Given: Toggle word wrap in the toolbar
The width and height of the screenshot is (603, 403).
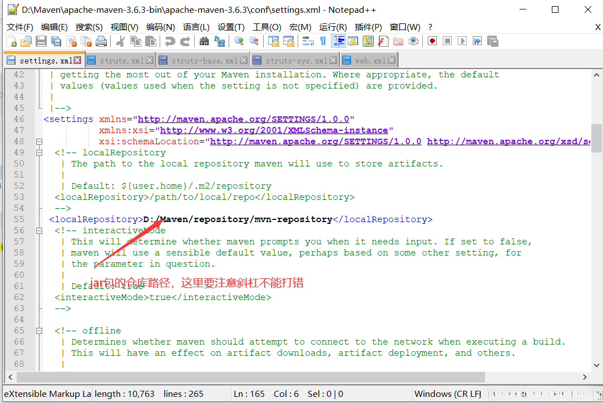Looking at the screenshot, I should (x=308, y=41).
